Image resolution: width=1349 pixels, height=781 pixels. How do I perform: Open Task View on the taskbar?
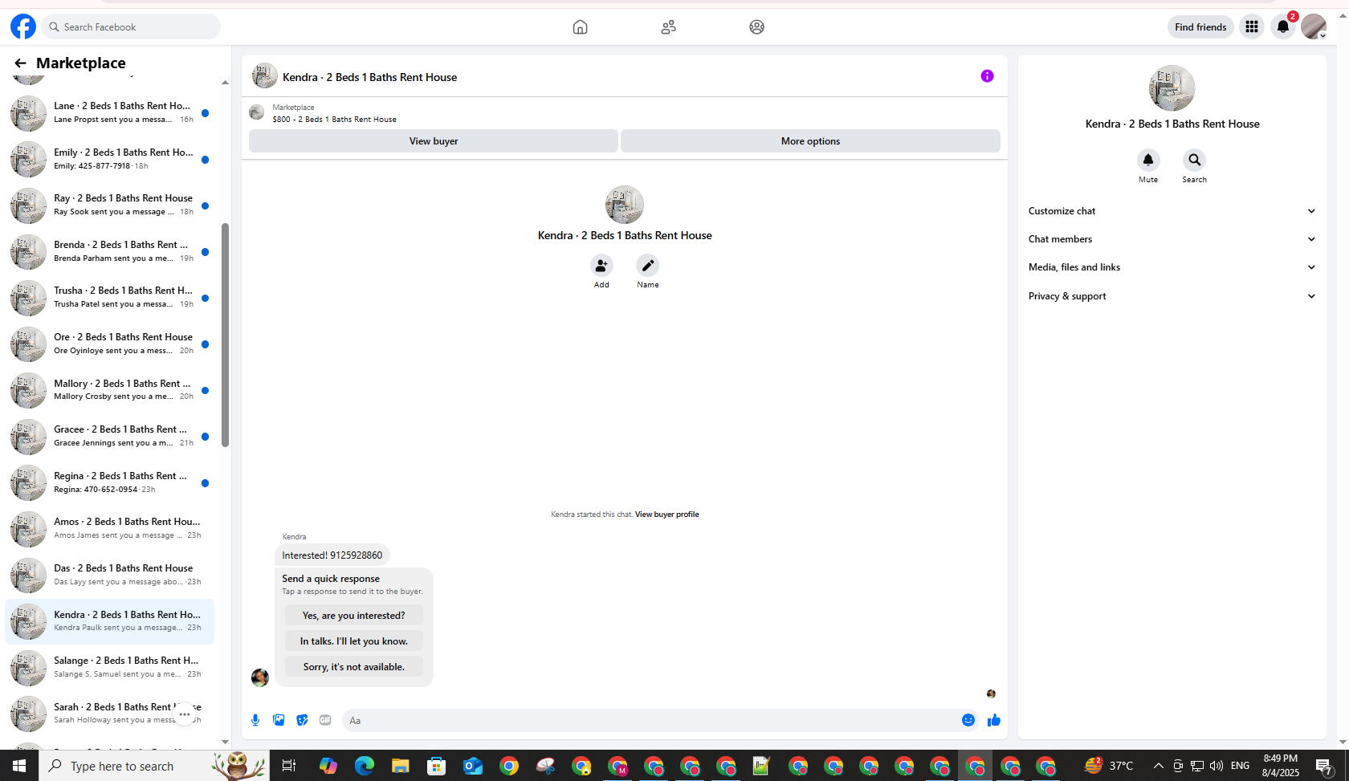click(x=289, y=766)
